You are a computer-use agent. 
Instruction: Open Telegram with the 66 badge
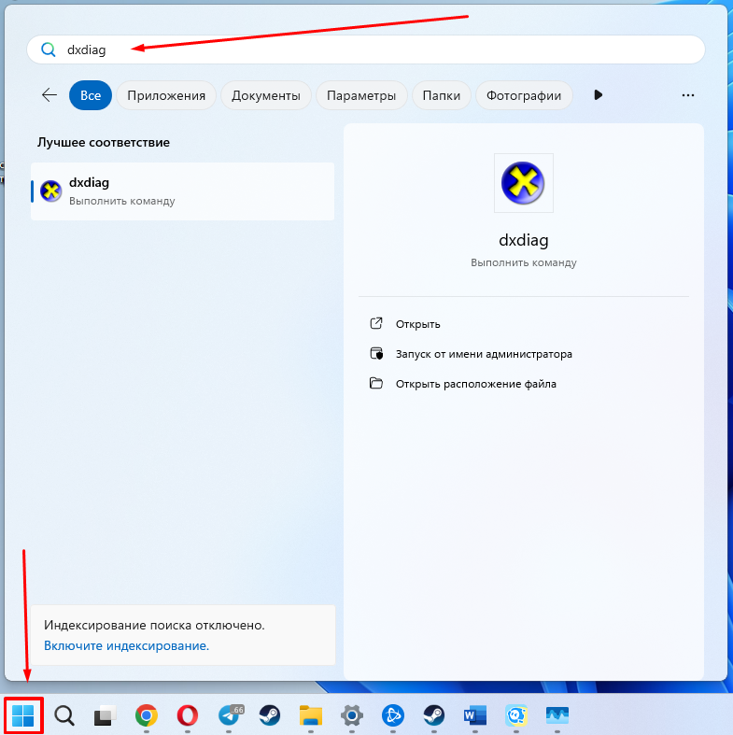pos(231,714)
